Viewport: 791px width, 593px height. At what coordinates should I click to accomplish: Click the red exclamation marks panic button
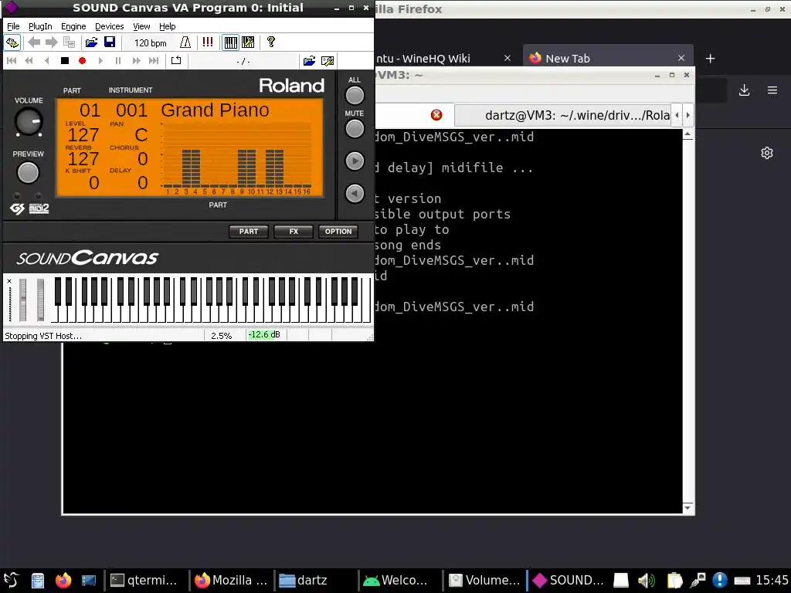click(208, 42)
